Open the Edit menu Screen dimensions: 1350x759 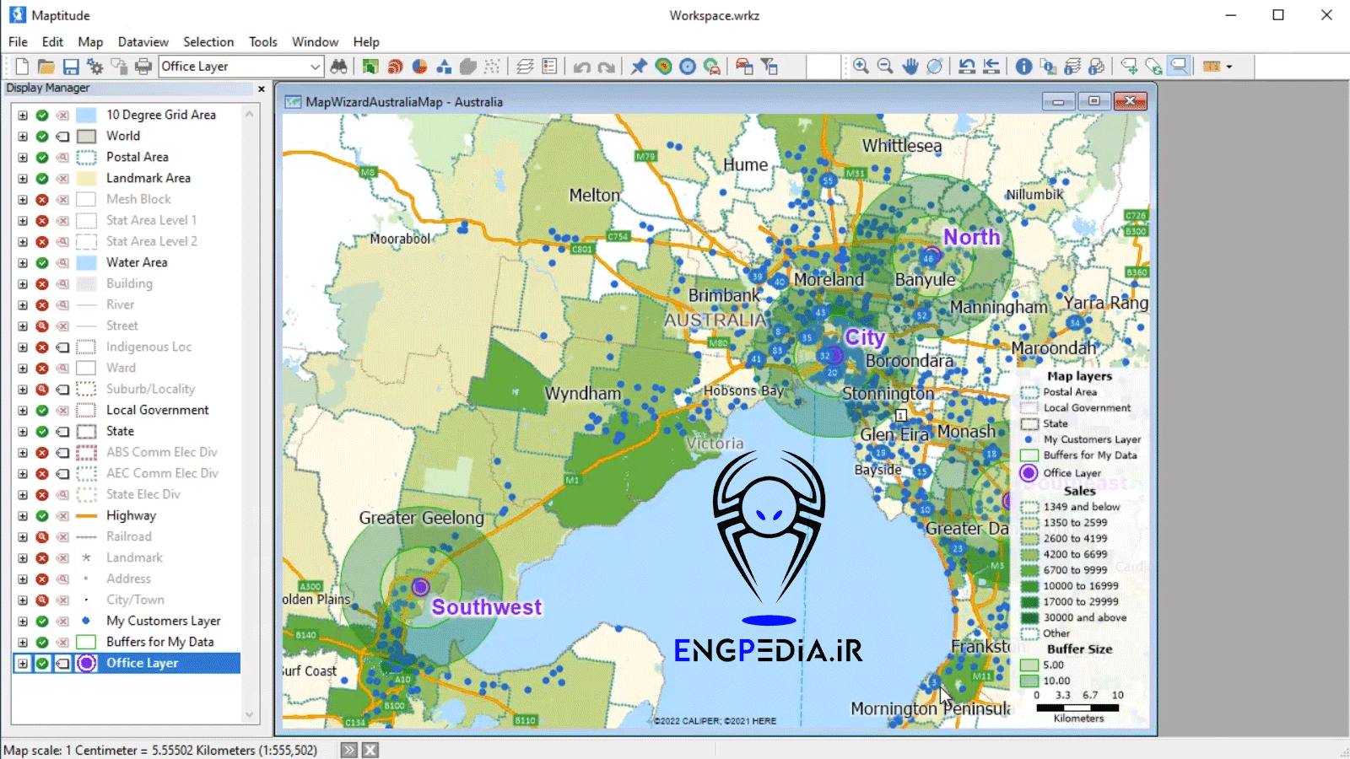click(x=52, y=42)
